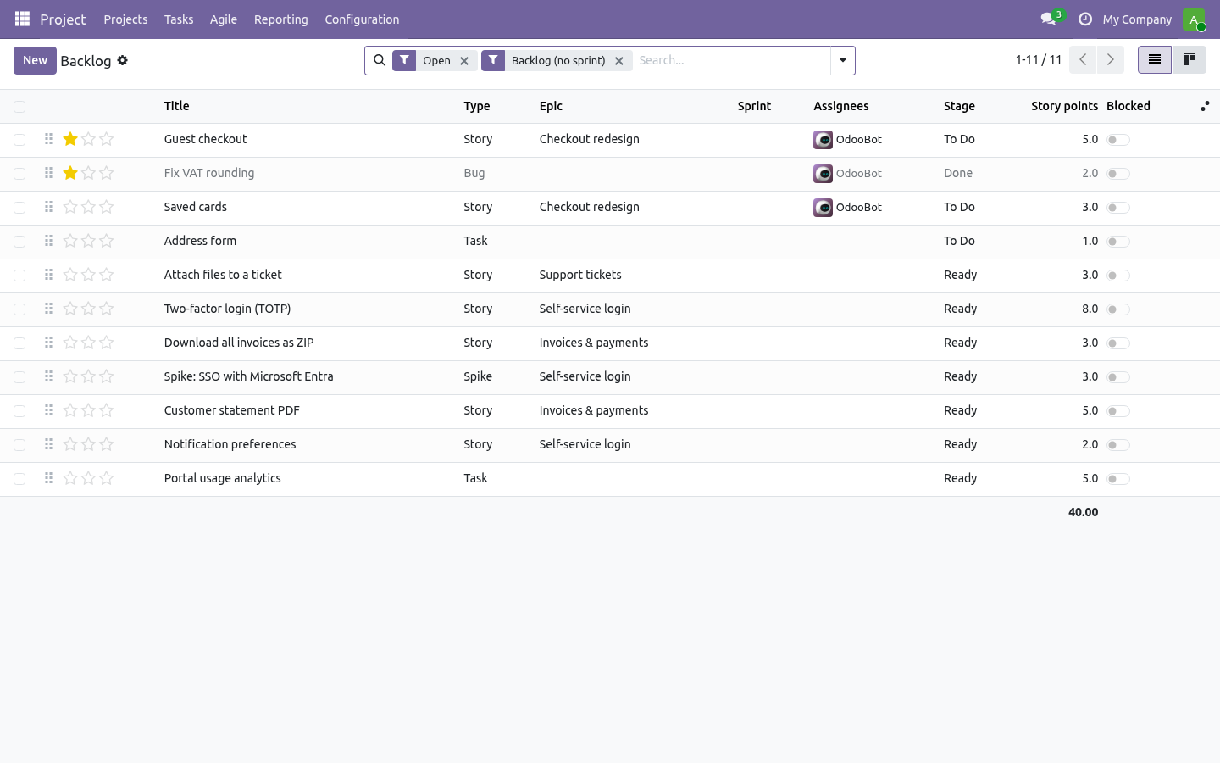Remove the Open filter facet

click(464, 61)
